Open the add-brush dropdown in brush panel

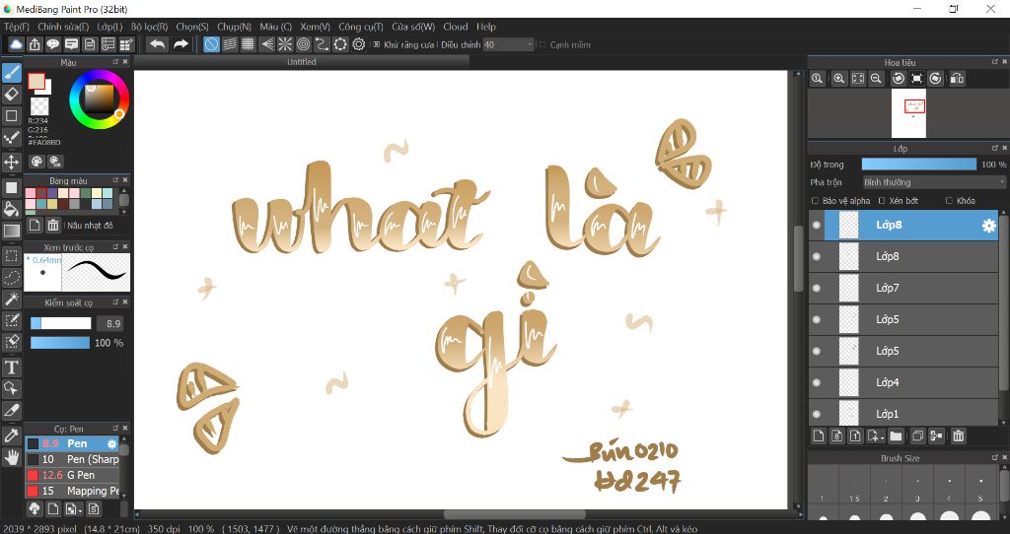(79, 509)
